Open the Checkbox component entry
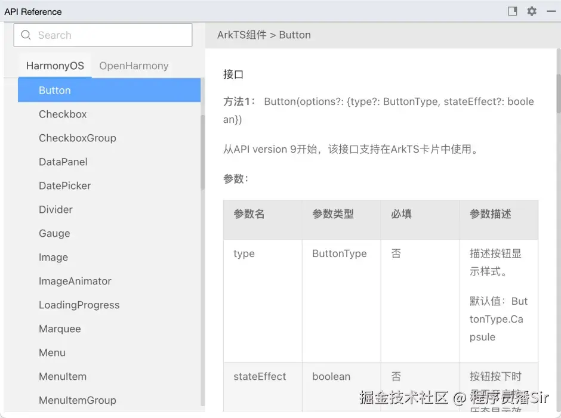Viewport: 561px width, 418px height. pos(109,114)
